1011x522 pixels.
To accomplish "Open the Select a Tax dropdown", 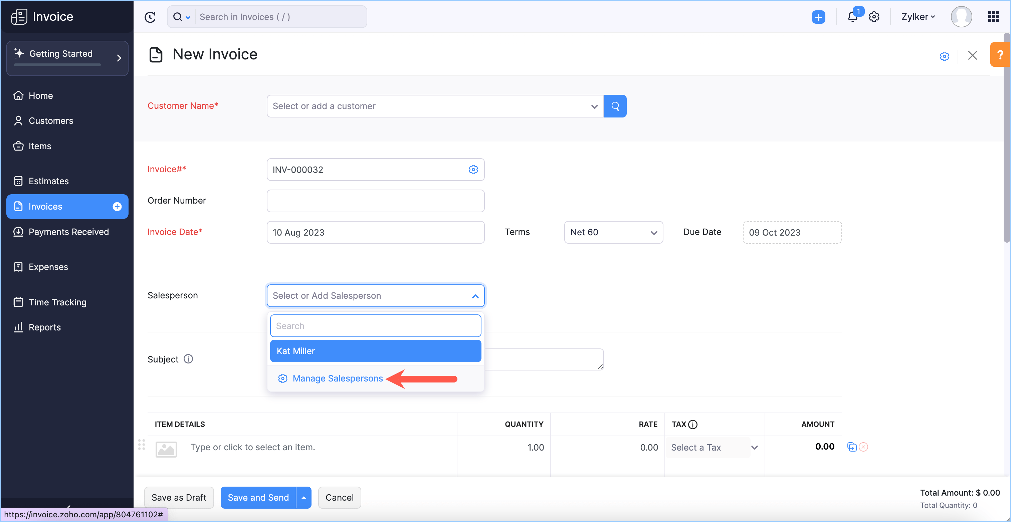I will click(x=714, y=448).
